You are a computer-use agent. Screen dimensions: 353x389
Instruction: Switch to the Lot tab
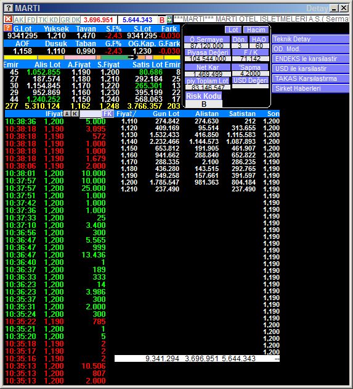pos(233,30)
